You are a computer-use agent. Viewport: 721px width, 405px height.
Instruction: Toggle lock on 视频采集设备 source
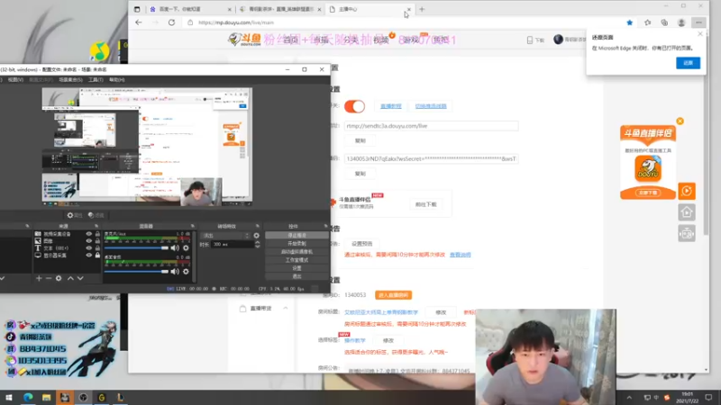pyautogui.click(x=97, y=234)
